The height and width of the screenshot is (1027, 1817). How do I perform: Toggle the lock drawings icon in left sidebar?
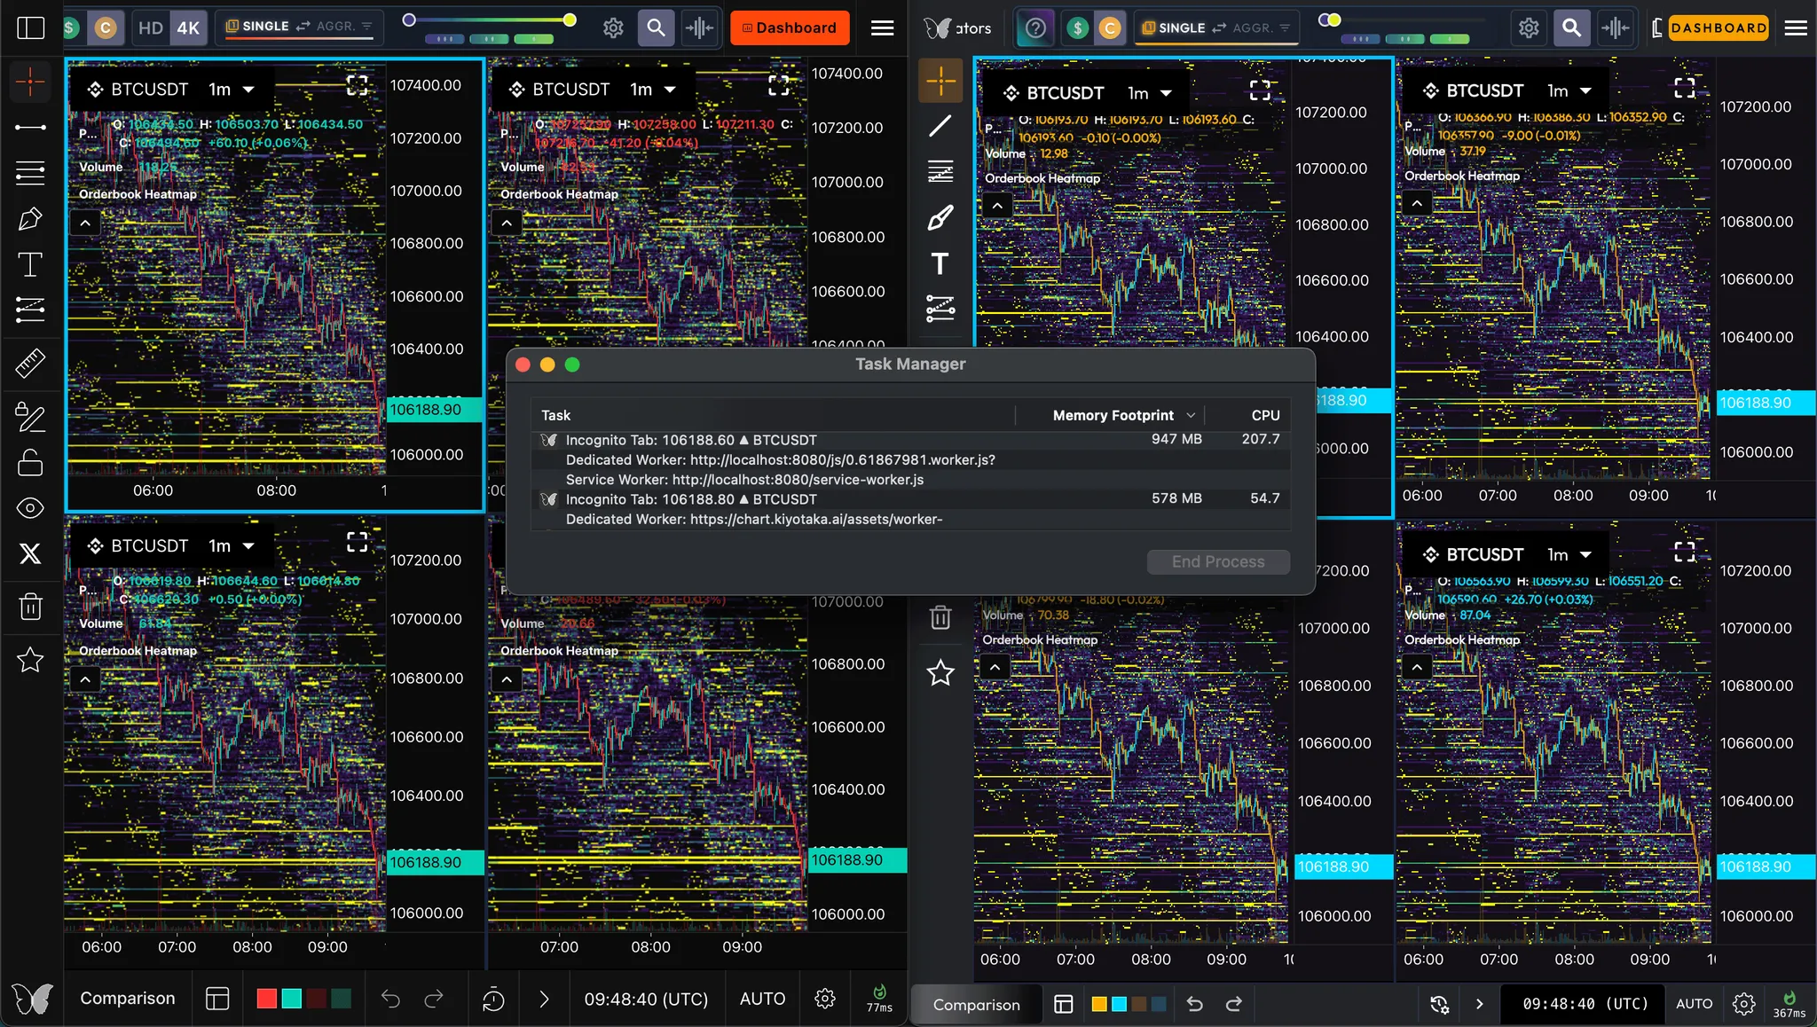tap(30, 463)
